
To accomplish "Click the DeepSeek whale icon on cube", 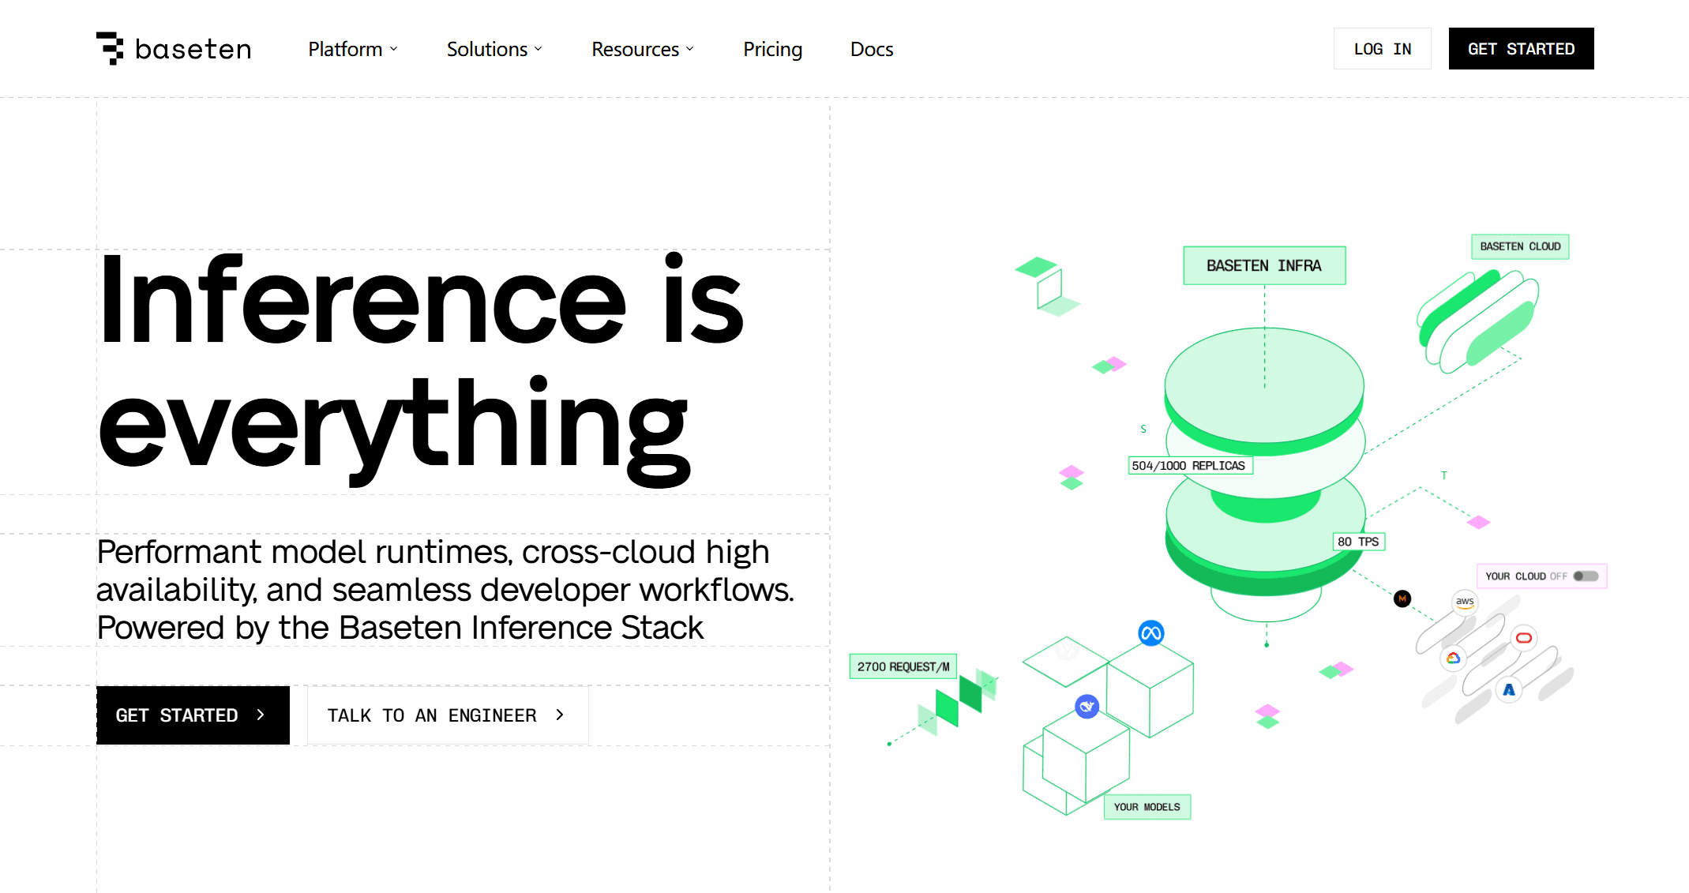I will tap(1087, 706).
